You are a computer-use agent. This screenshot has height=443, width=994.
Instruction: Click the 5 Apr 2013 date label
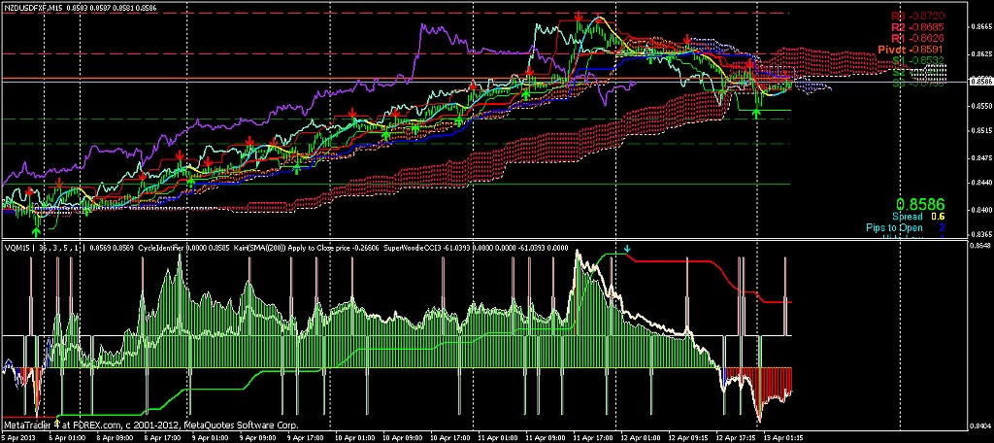(17, 438)
